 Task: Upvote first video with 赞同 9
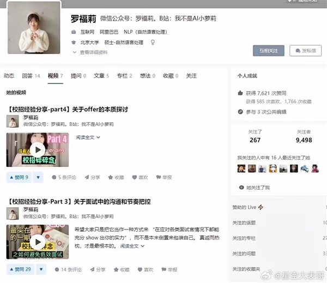pos(19,177)
